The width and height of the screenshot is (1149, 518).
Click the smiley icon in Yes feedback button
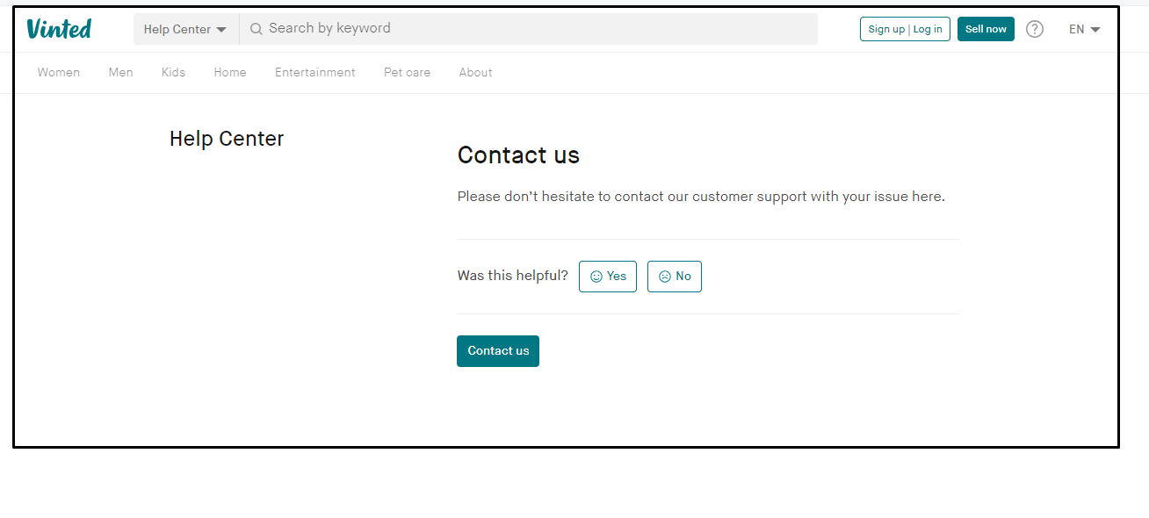[596, 276]
